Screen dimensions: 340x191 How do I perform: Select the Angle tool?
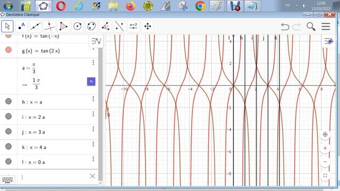pyautogui.click(x=105, y=27)
